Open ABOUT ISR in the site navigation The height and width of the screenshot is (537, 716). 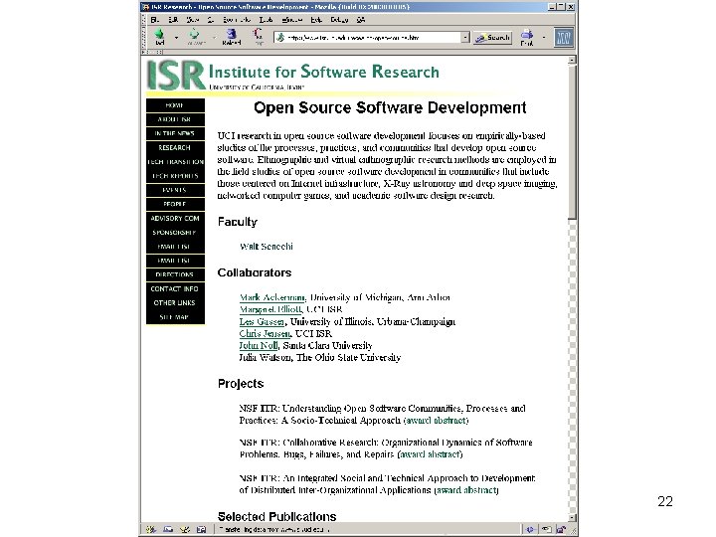(175, 119)
